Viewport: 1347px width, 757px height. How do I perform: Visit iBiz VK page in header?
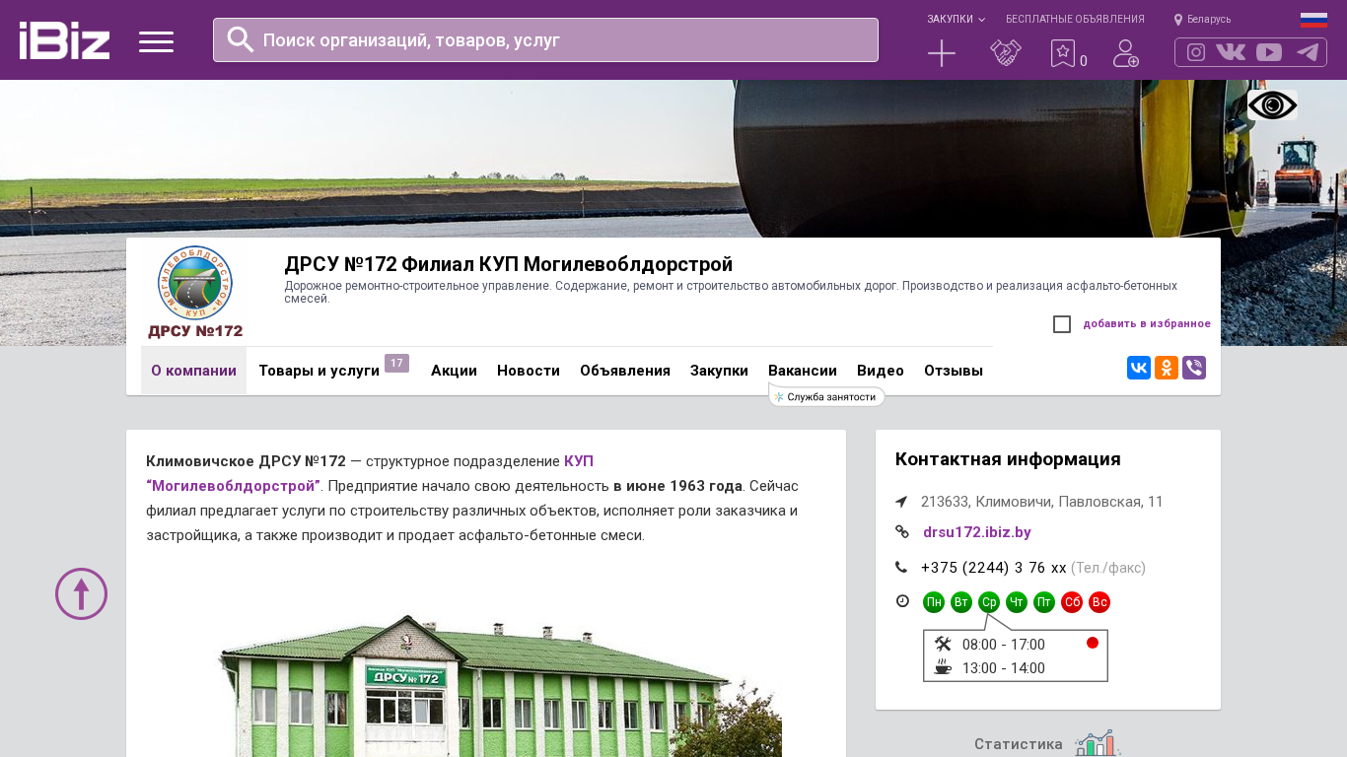[x=1231, y=52]
